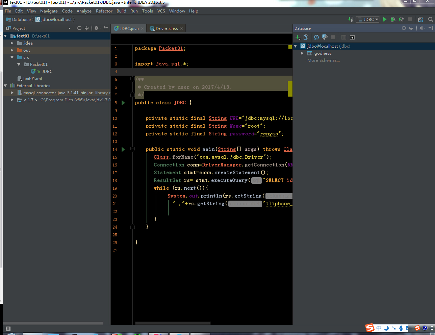Switch to the Driver.class editor tab
The height and width of the screenshot is (335, 435).
click(x=167, y=29)
